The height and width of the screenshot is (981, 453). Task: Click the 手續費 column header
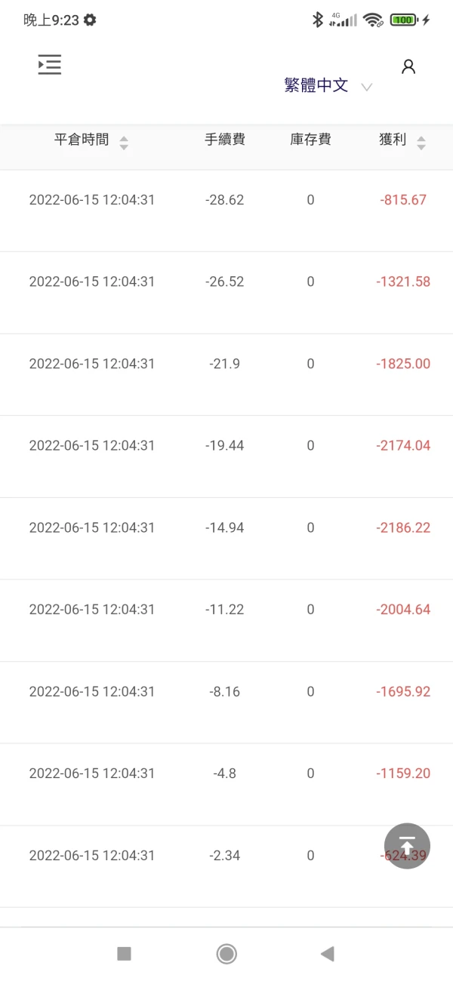pyautogui.click(x=225, y=140)
